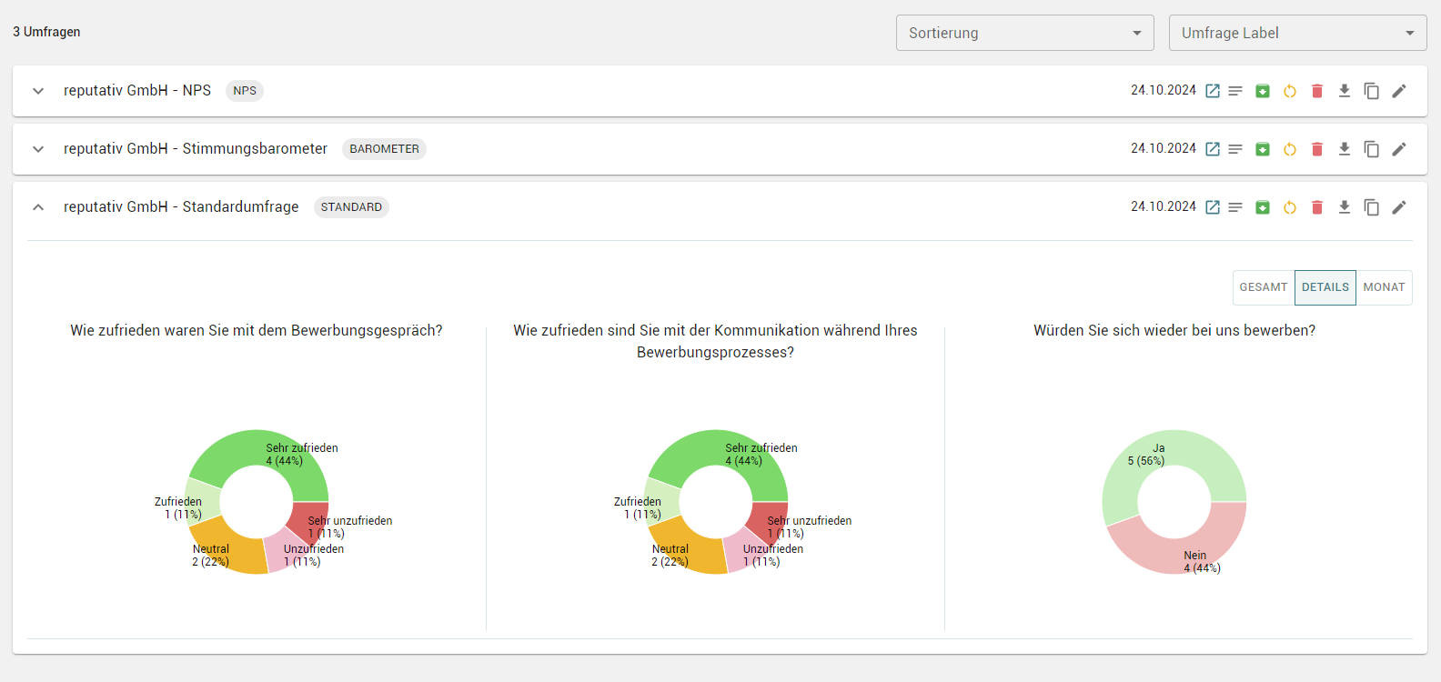Archive the NPS survey
This screenshot has width=1441, height=682.
(x=1263, y=91)
